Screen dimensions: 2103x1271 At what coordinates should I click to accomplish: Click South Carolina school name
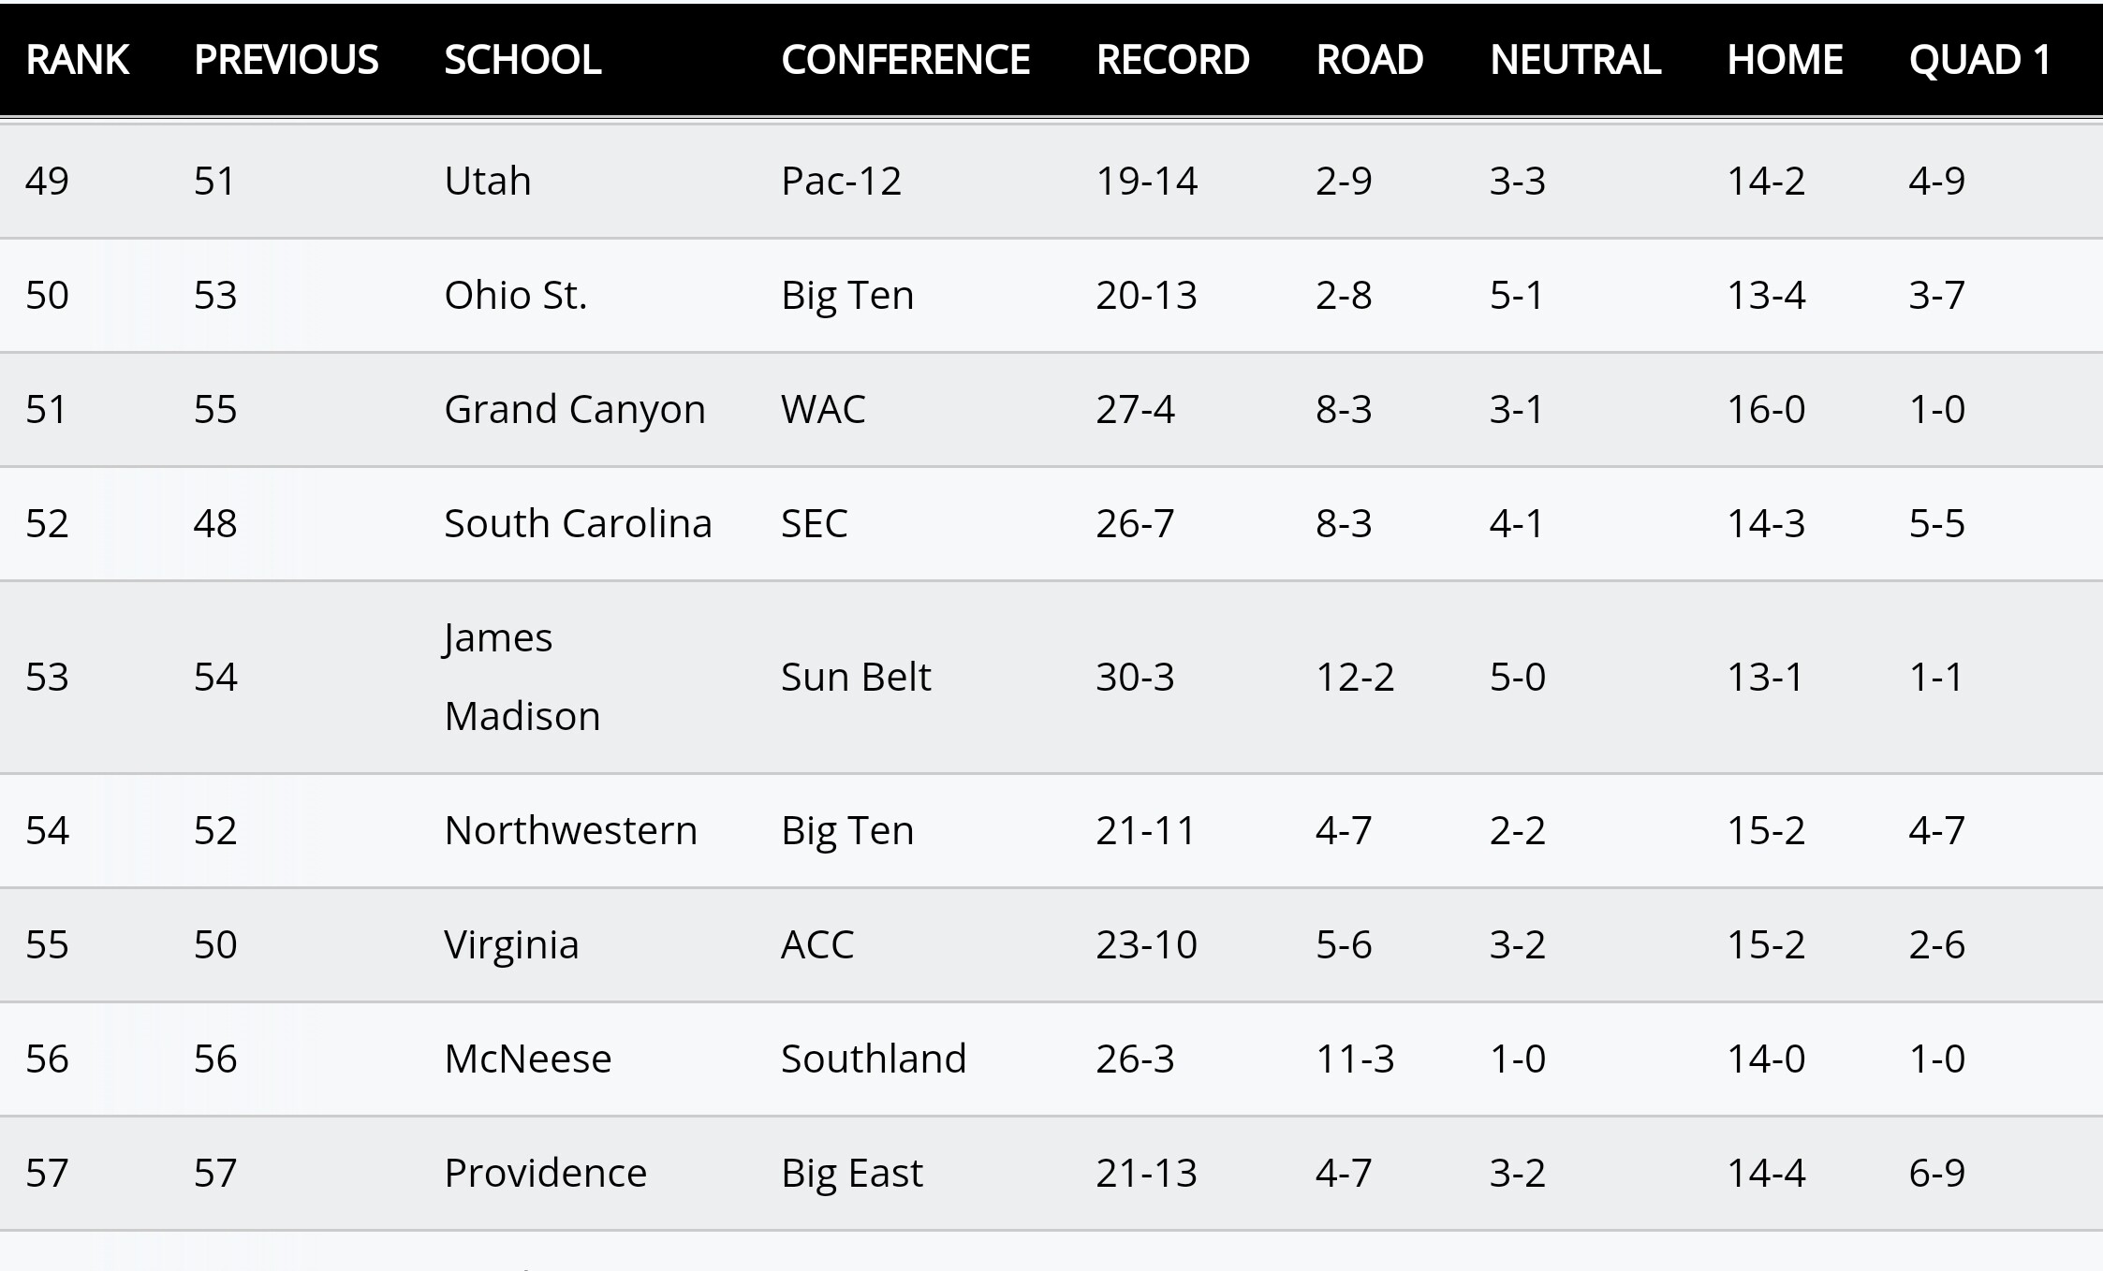pos(578,524)
